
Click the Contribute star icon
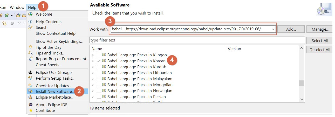coord(31,111)
